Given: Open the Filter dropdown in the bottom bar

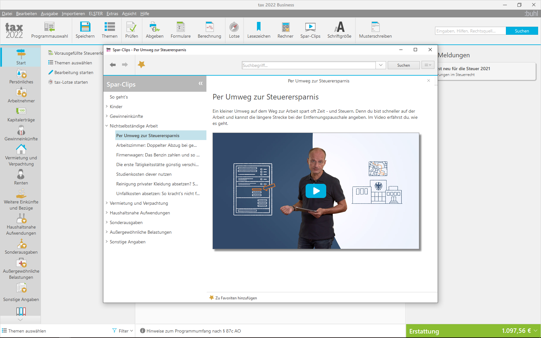Looking at the screenshot, I should [x=123, y=331].
